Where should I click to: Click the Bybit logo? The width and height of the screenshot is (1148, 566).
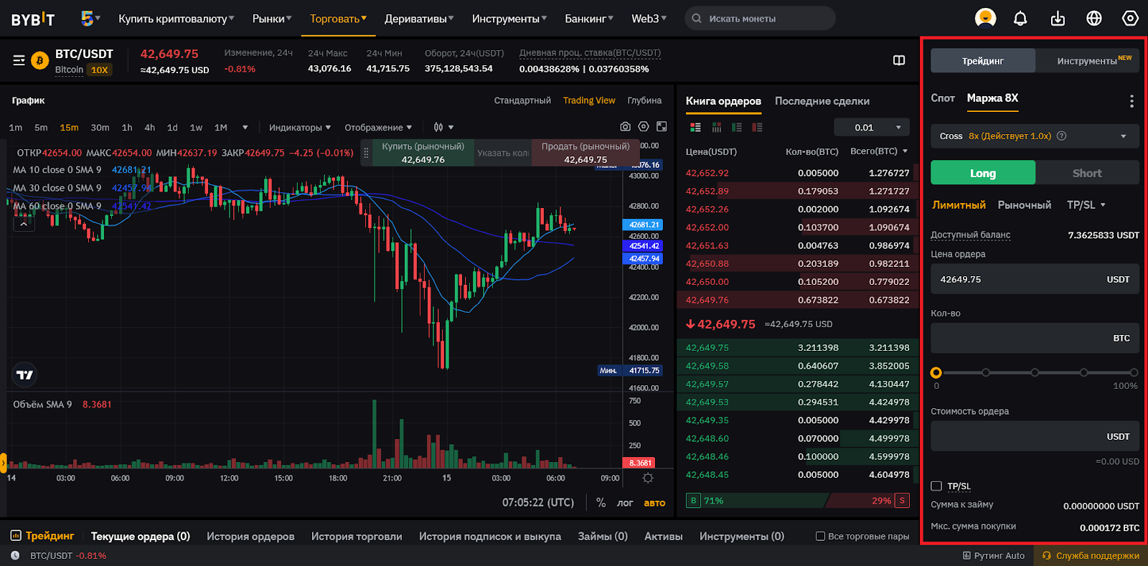[32, 19]
